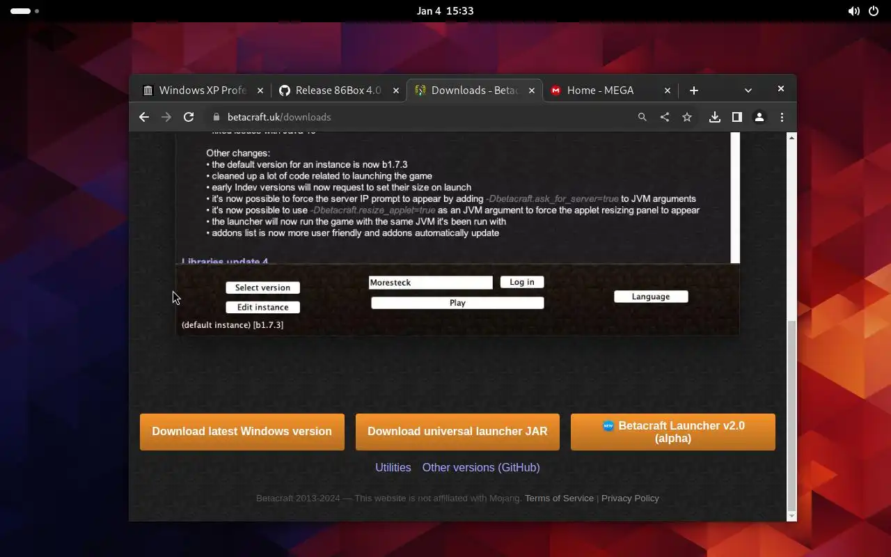Click the scrollbar down arrow
The image size is (891, 557).
coord(791,516)
